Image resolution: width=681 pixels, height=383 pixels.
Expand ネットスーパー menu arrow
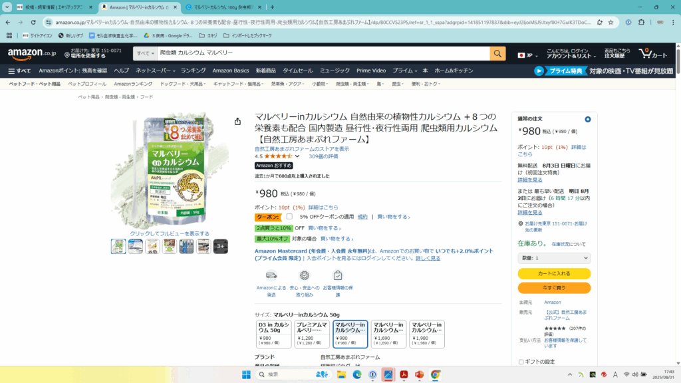pos(174,71)
